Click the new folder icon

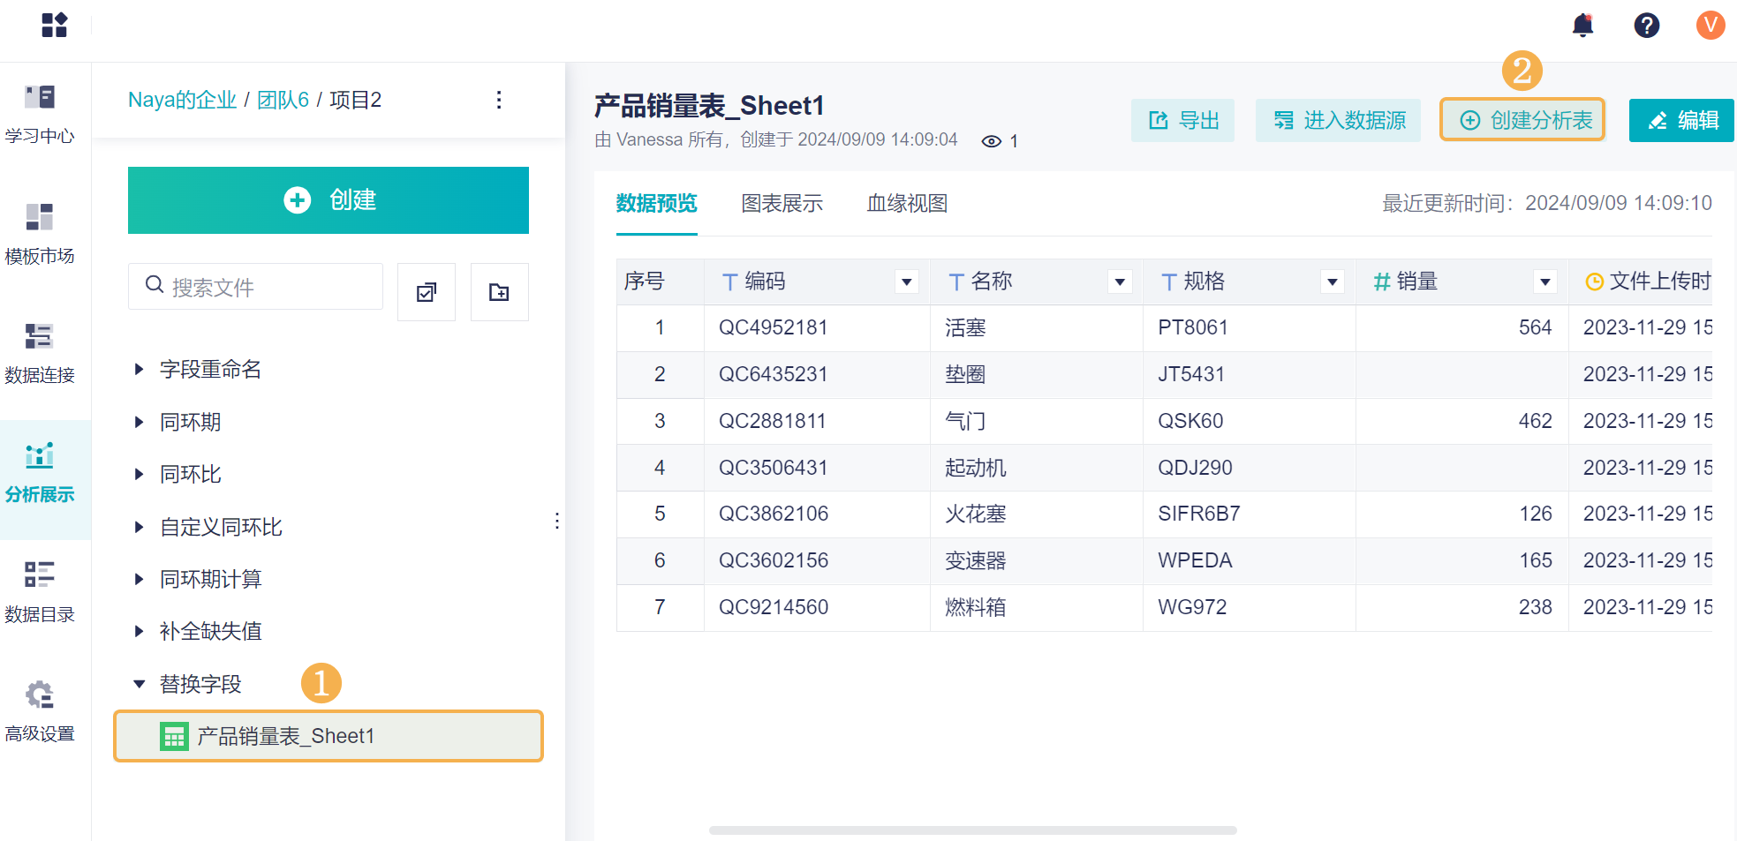point(499,292)
